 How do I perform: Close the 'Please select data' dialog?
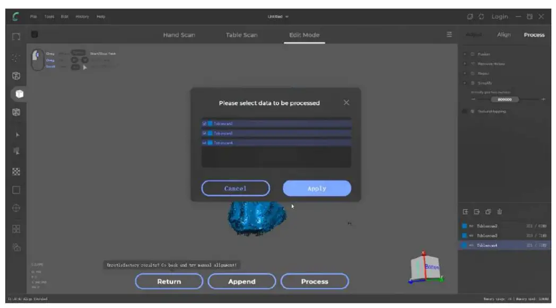tap(346, 102)
